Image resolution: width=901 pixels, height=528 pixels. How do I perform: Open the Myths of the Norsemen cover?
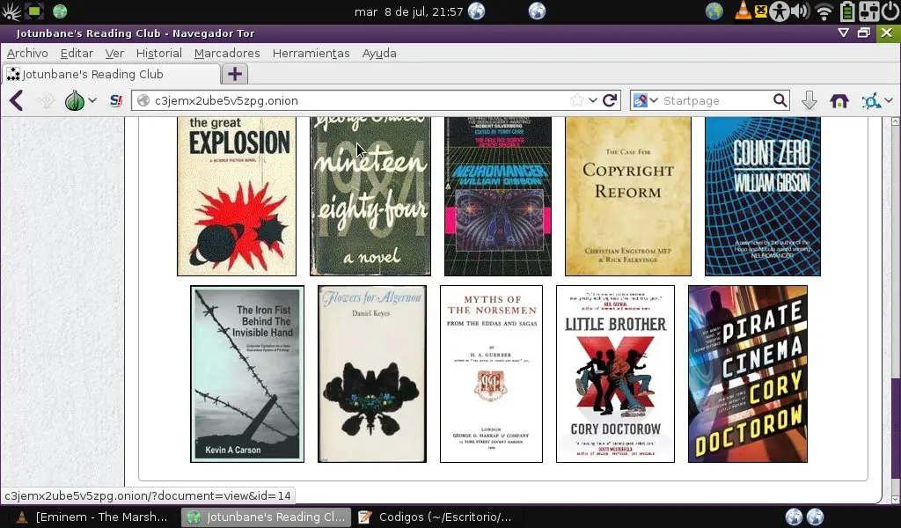pos(491,374)
